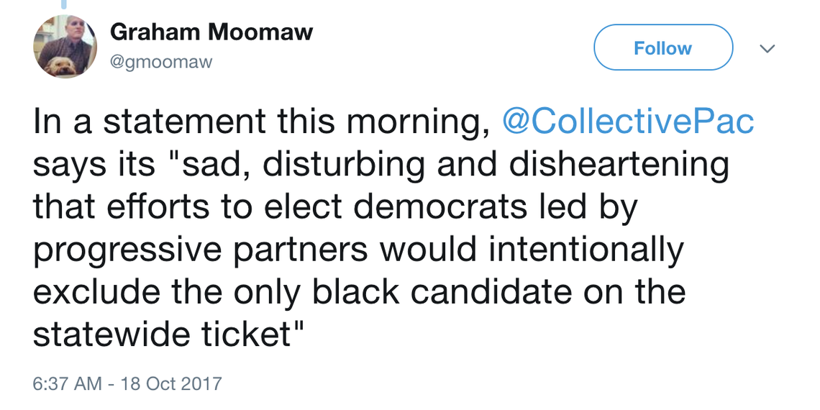Viewport: 820px width, 410px height.
Task: Click the thread connector line above avatar
Action: coord(64,4)
